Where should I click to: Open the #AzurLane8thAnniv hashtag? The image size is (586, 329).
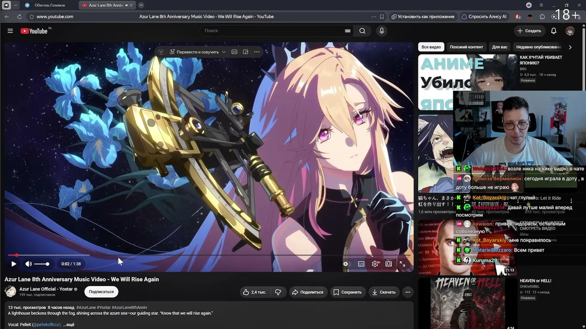pyautogui.click(x=130, y=308)
